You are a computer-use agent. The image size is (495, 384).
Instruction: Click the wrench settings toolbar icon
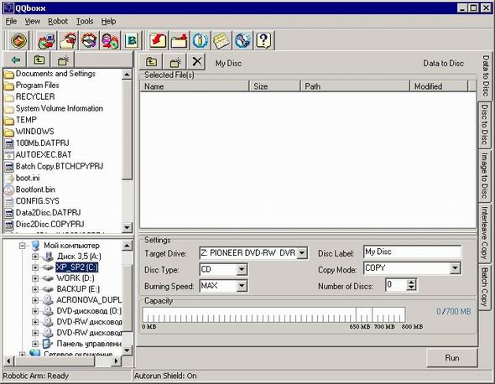click(242, 40)
